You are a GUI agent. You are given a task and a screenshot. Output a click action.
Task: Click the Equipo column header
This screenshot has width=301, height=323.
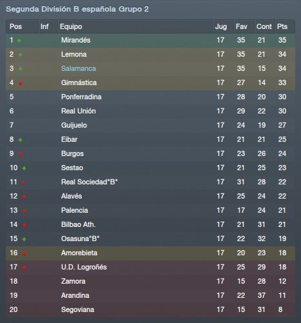tap(135, 26)
